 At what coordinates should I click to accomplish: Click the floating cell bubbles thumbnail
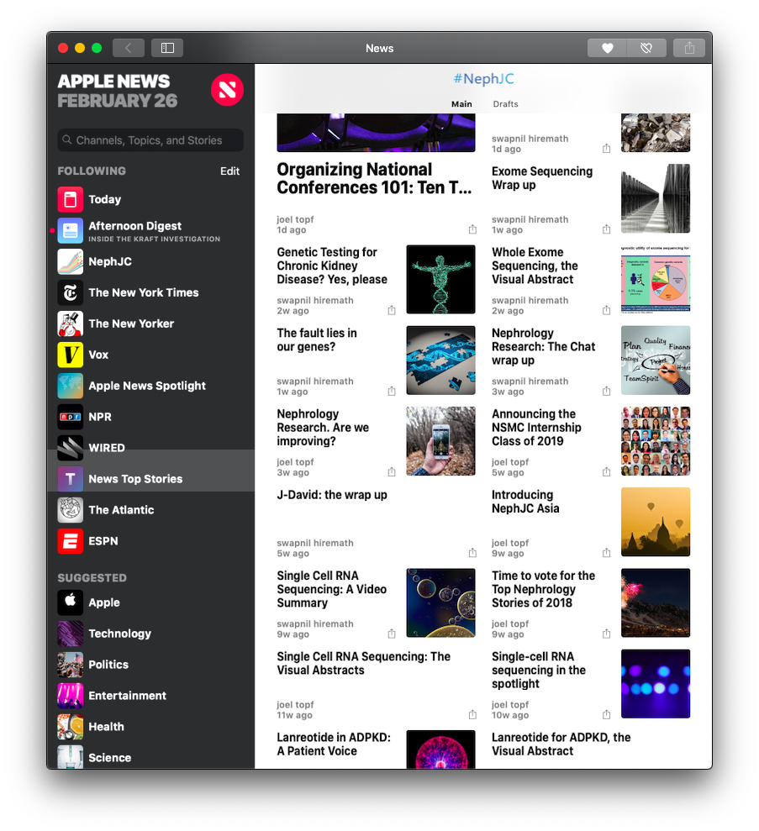[440, 602]
